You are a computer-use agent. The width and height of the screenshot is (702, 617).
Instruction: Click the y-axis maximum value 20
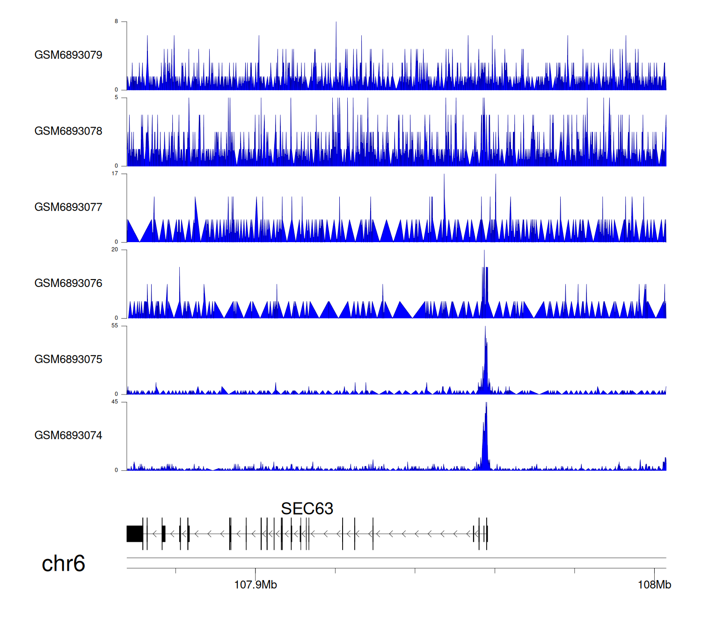115,250
